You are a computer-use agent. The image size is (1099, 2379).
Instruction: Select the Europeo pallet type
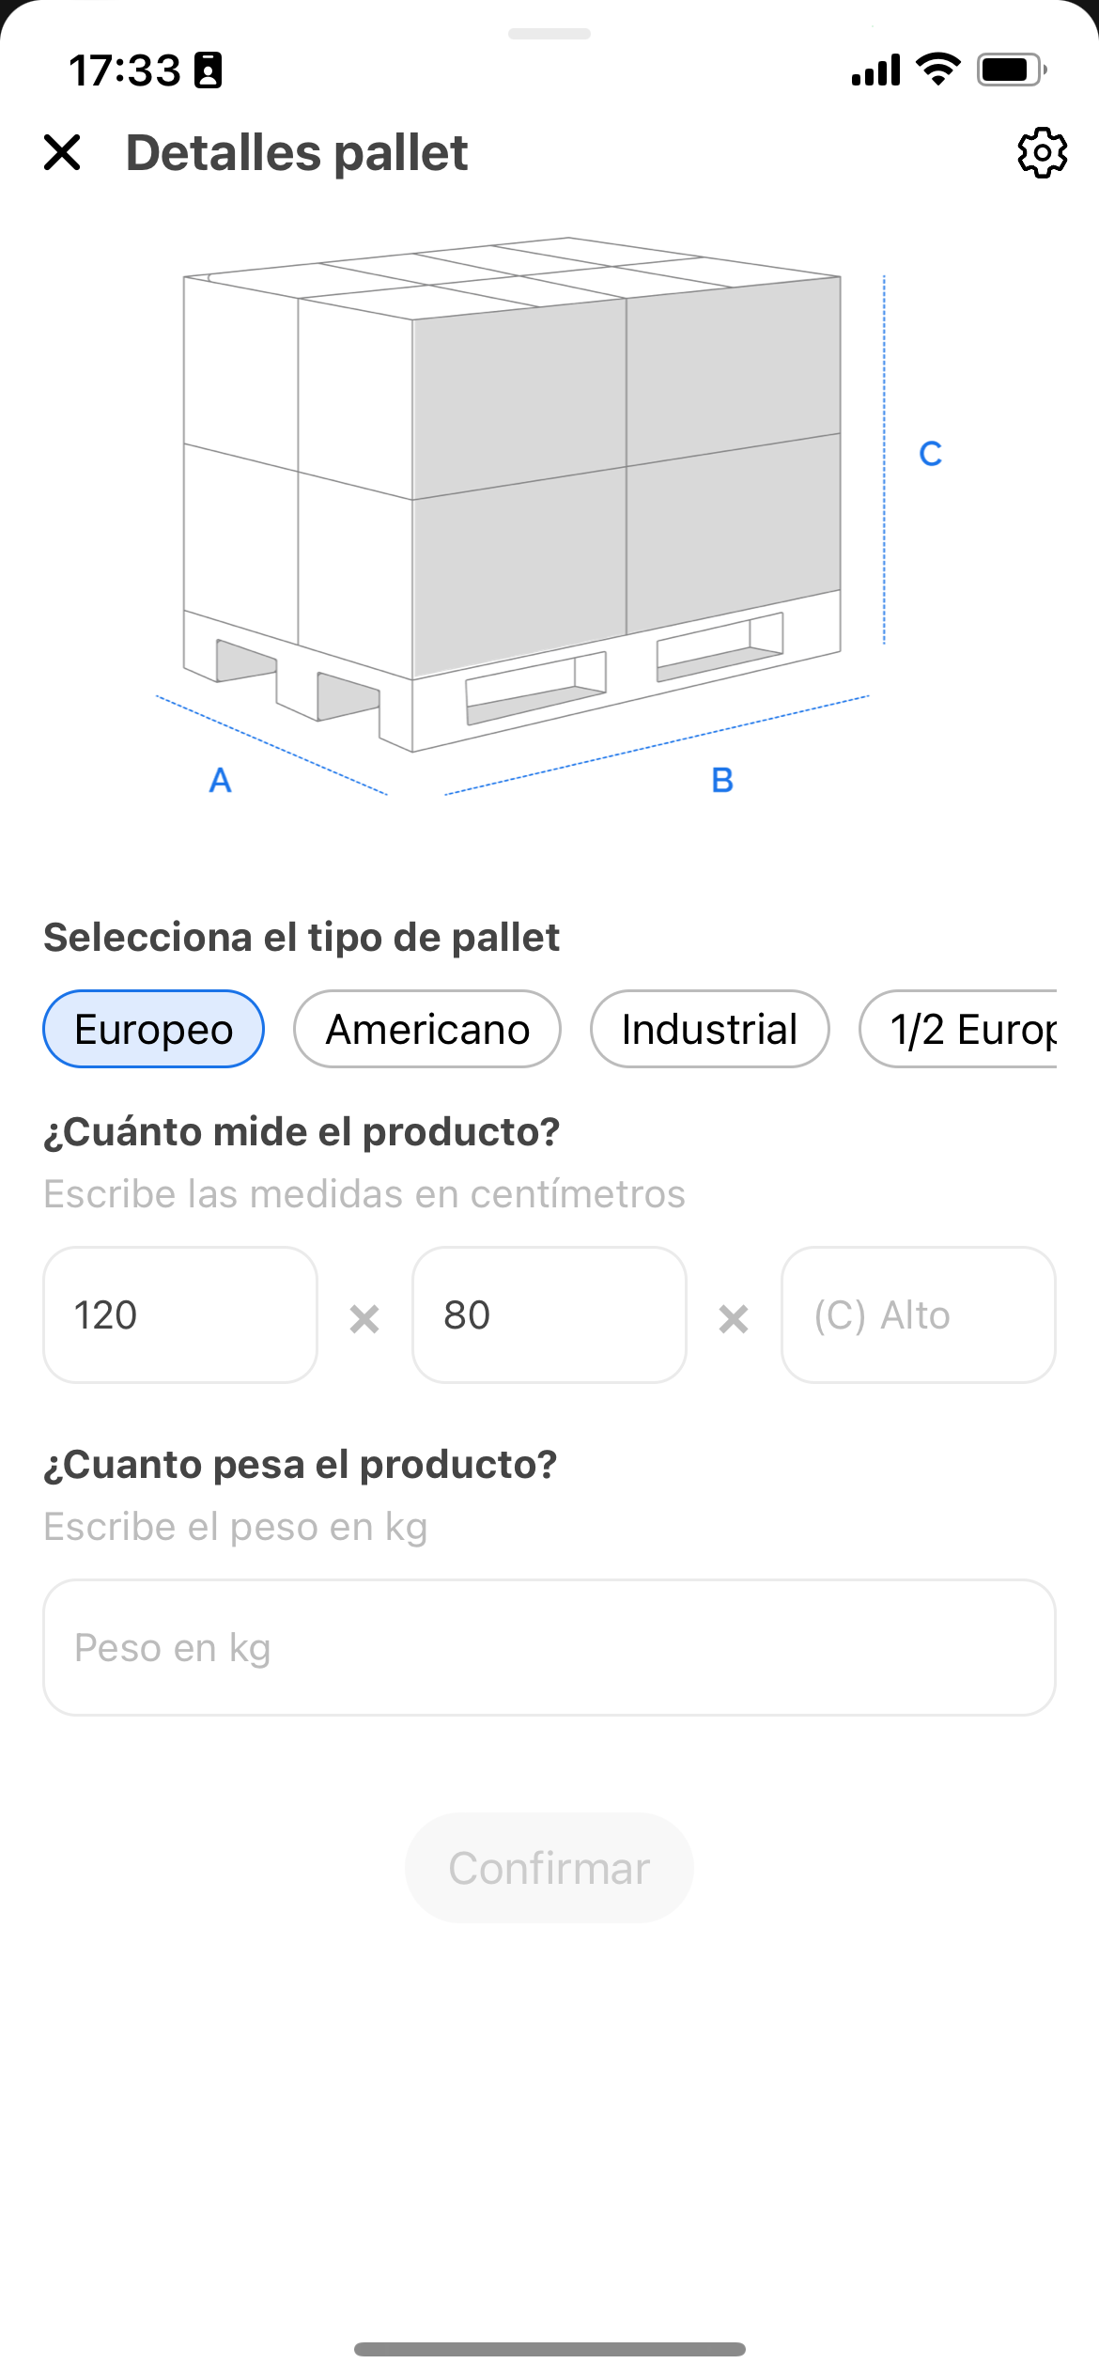pyautogui.click(x=153, y=1029)
